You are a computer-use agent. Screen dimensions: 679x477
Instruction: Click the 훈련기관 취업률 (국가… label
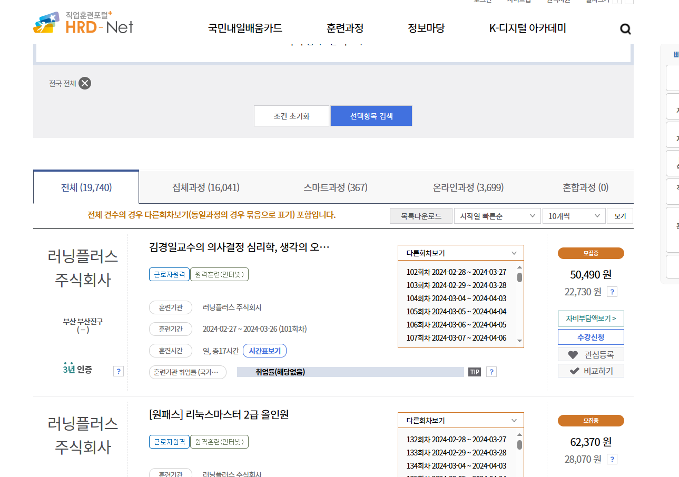188,372
